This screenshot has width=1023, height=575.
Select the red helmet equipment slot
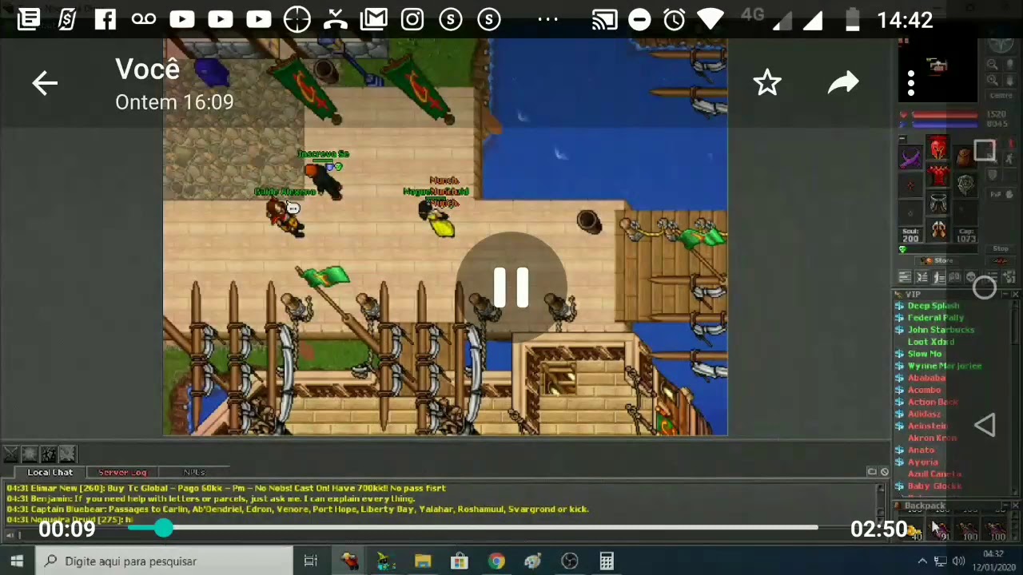tap(937, 148)
